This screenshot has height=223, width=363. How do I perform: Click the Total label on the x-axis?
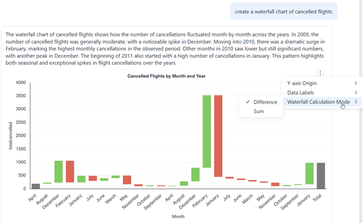(317, 198)
